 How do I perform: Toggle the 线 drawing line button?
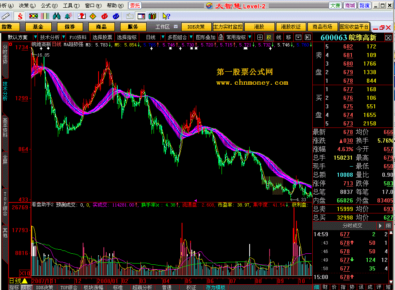[x=279, y=37]
